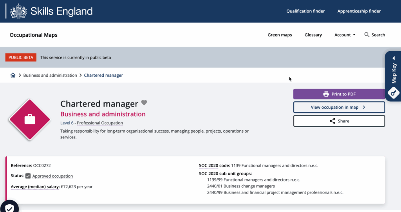Click the Skills England crest logo
The height and width of the screenshot is (212, 401).
(18, 11)
